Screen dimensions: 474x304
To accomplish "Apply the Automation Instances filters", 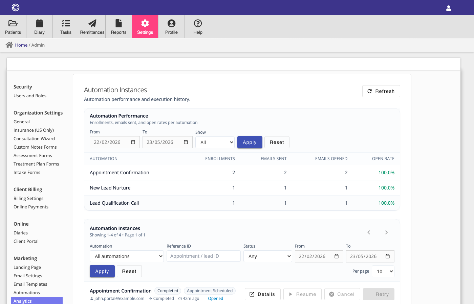I will coord(102,271).
